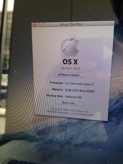Click the Version 10.8 text
The image size is (123, 164).
[x=70, y=68]
